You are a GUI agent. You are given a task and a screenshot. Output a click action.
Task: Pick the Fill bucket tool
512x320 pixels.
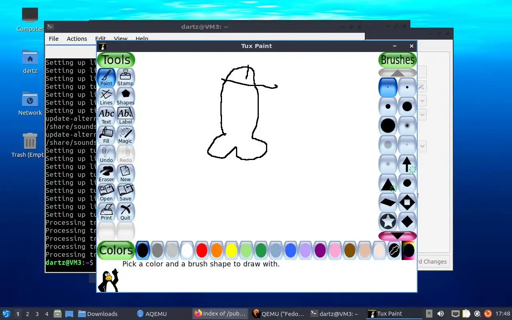click(x=106, y=135)
